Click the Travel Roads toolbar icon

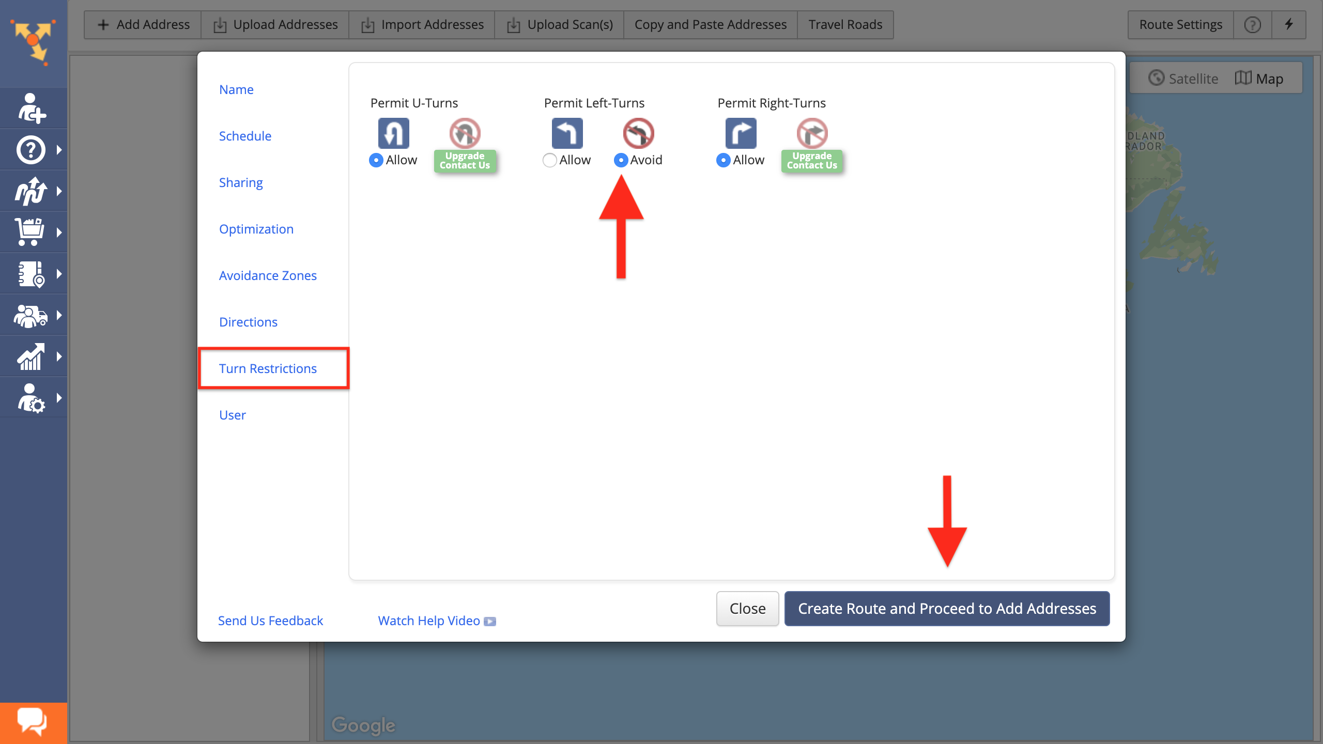[845, 24]
